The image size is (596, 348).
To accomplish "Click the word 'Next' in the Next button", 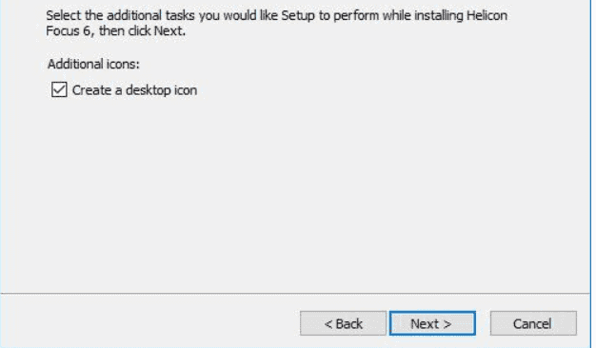I will coord(425,323).
